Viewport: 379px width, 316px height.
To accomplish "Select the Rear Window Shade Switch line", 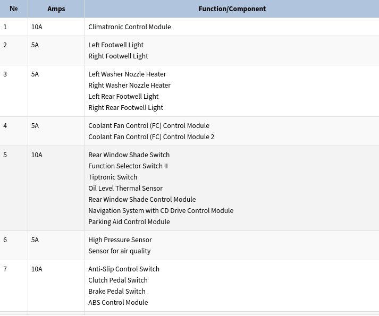I will (129, 155).
